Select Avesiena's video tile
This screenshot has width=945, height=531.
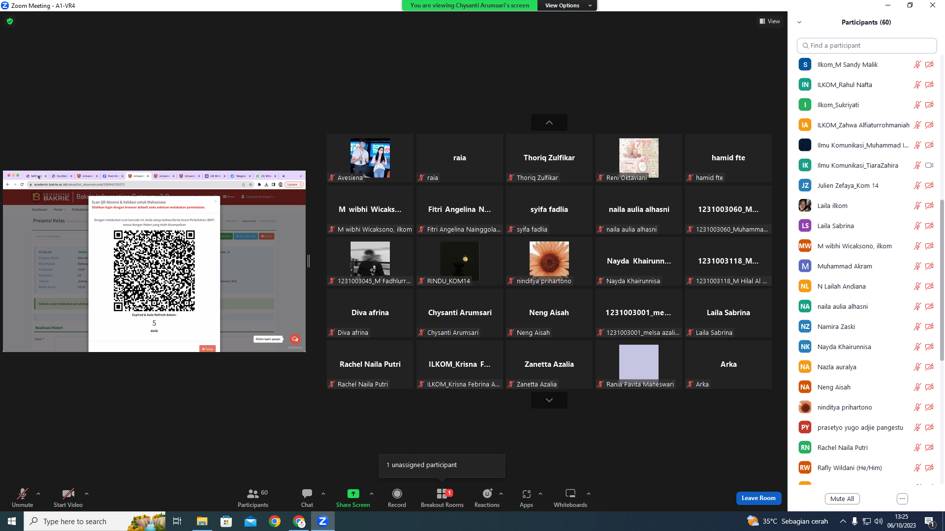370,158
